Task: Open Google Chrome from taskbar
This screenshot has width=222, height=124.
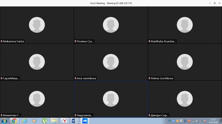Action: tap(14, 121)
